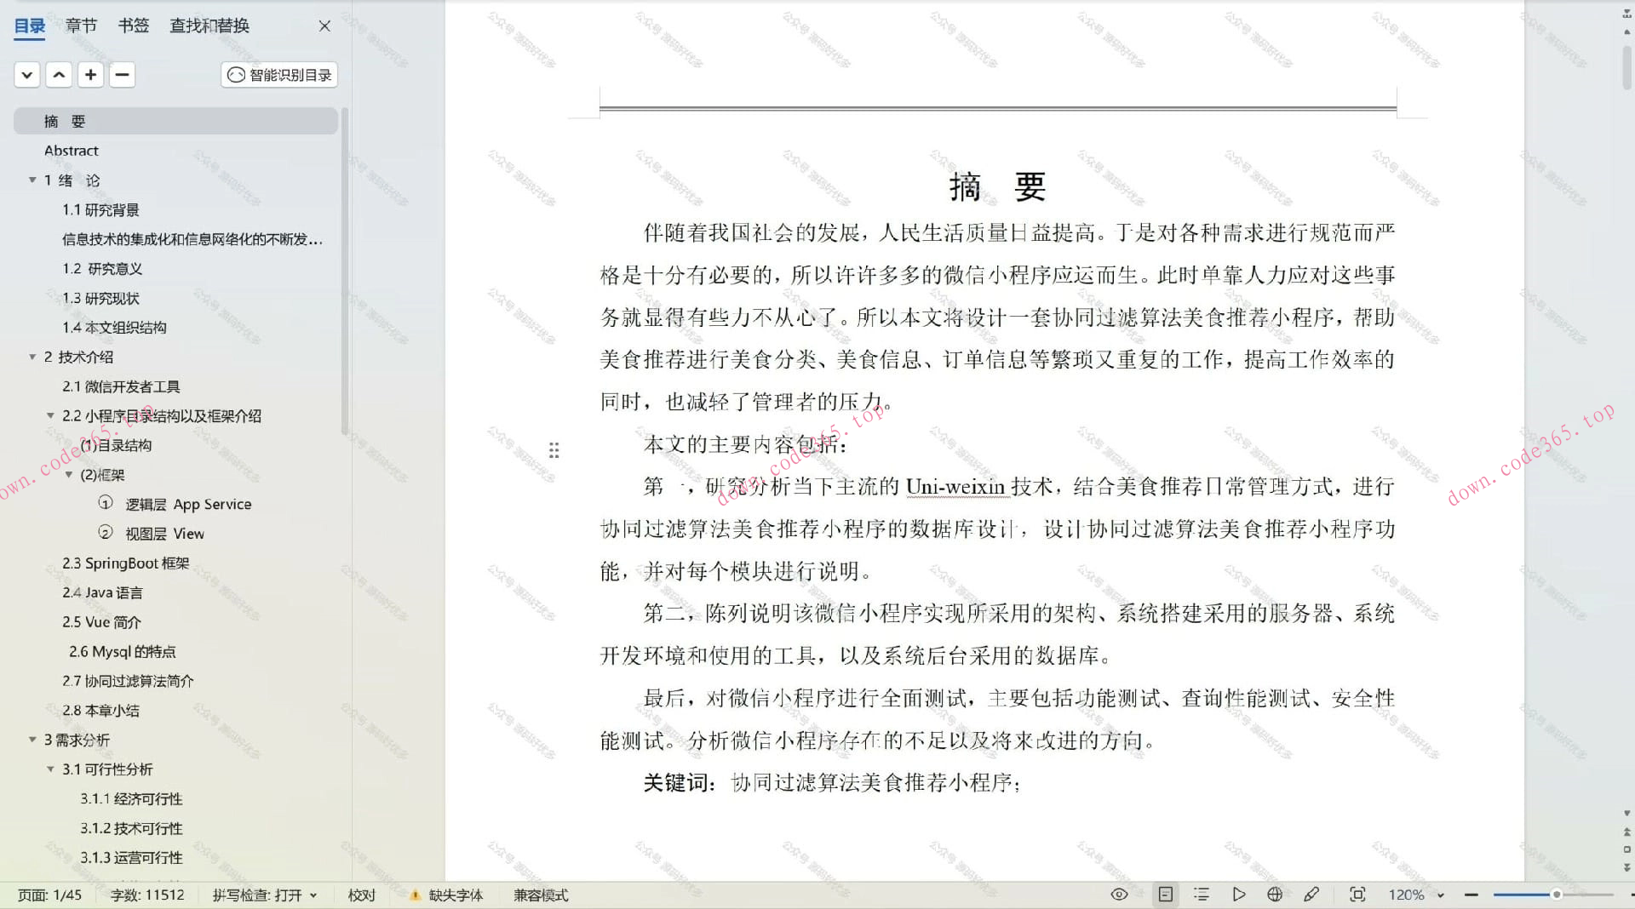Click 校对 proofread in the status bar
Screen dimensions: 1635x909
(x=361, y=895)
